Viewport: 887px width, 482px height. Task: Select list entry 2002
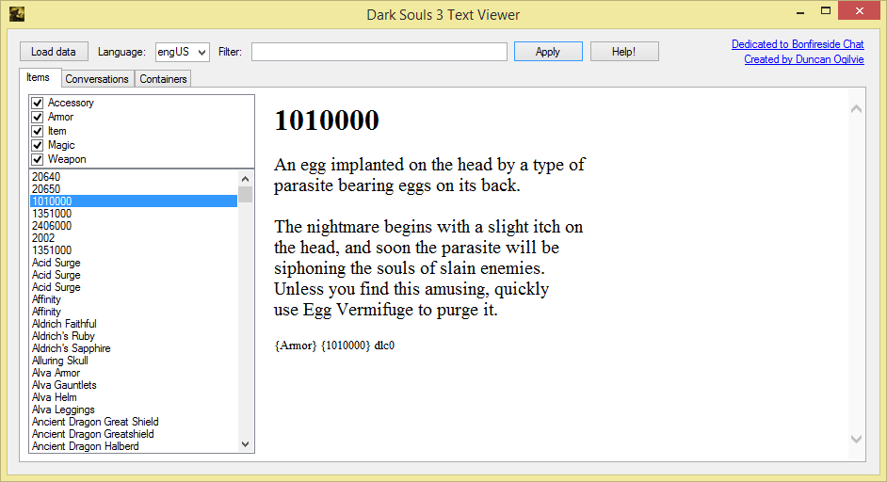click(x=134, y=238)
